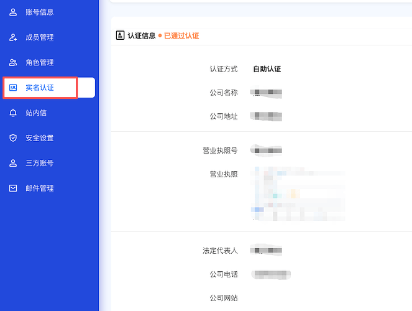Click the 安全设置 shield icon
412x311 pixels.
(13, 138)
